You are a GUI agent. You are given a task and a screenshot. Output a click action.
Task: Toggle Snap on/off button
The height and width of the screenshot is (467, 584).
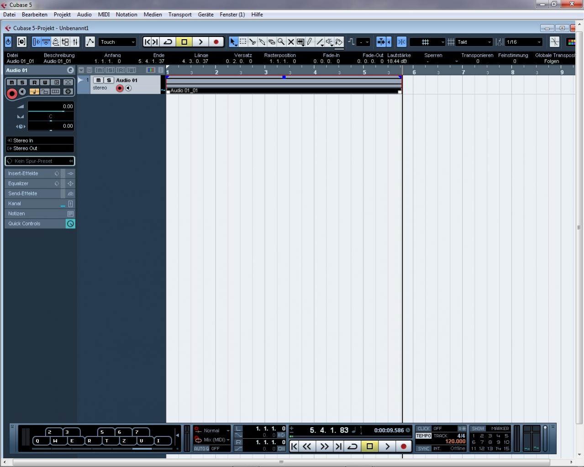401,42
